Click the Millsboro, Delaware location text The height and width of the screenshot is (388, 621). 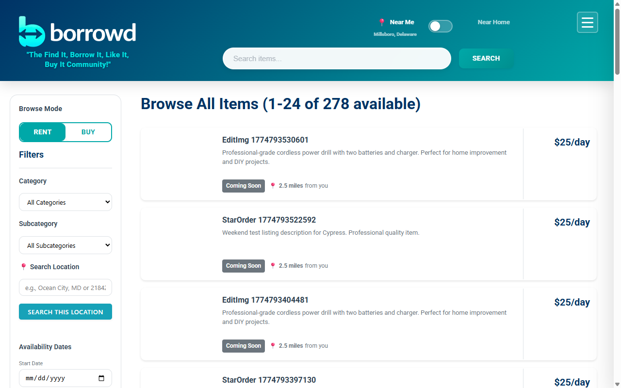pyautogui.click(x=395, y=34)
